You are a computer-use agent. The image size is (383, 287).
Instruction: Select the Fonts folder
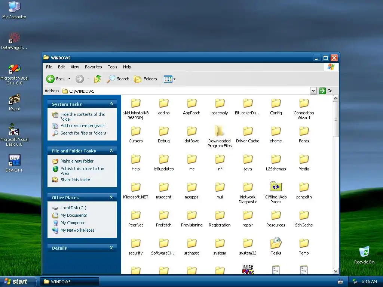coord(304,135)
